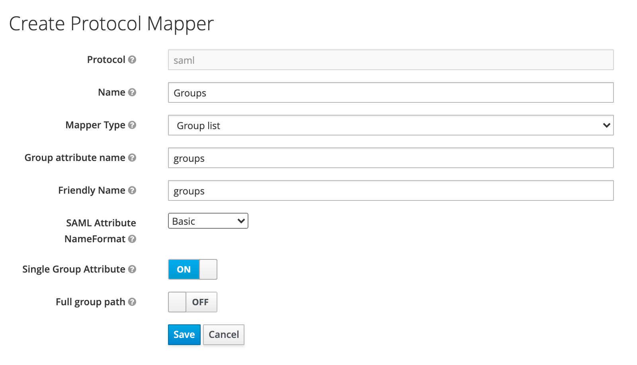Image resolution: width=637 pixels, height=365 pixels.
Task: Save the new protocol mapper
Action: point(184,335)
